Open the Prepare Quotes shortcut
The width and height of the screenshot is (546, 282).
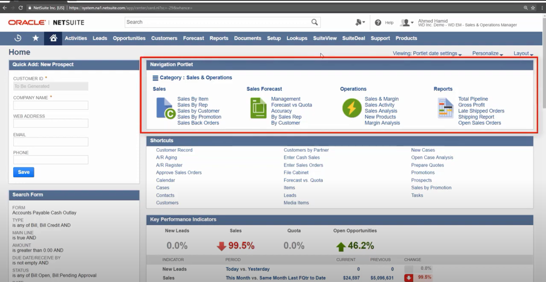tap(427, 165)
